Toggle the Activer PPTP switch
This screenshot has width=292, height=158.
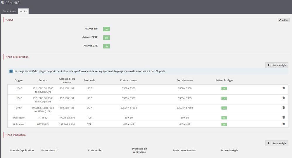point(106,37)
